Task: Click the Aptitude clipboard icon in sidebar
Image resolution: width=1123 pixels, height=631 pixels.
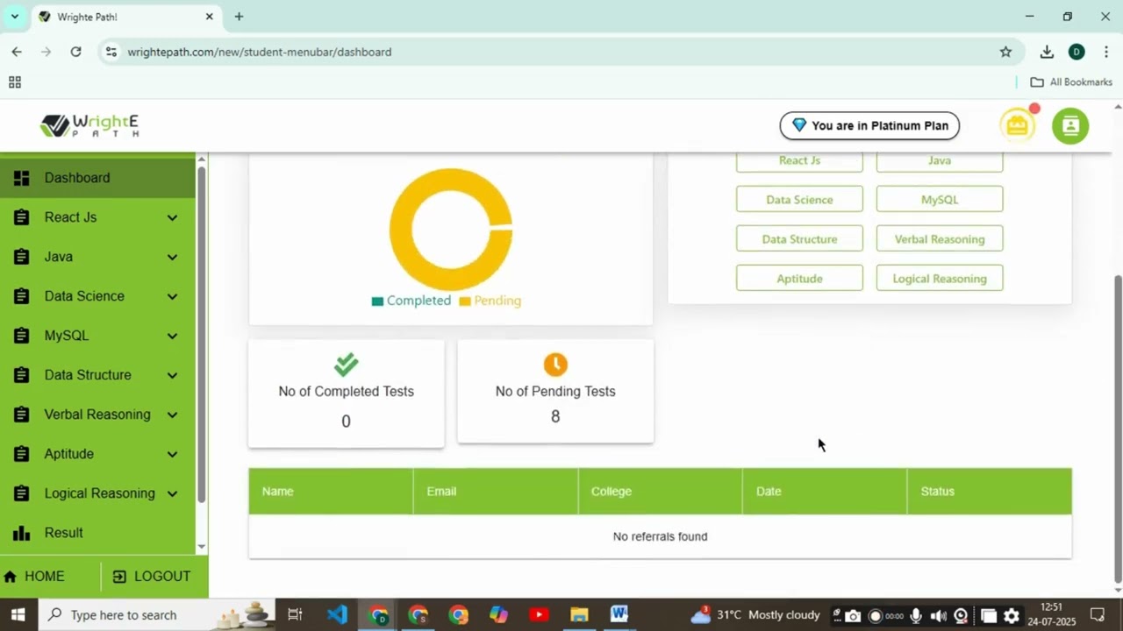Action: pos(22,454)
